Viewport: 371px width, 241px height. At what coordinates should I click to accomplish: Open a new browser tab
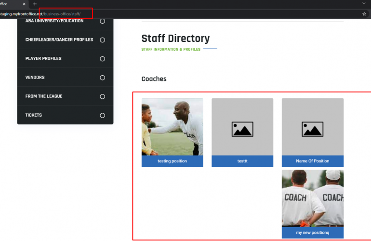(35, 4)
